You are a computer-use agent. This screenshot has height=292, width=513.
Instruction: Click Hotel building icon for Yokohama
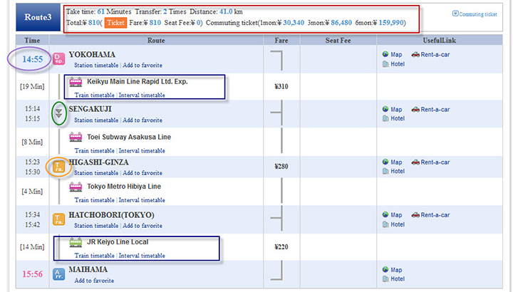coord(385,64)
